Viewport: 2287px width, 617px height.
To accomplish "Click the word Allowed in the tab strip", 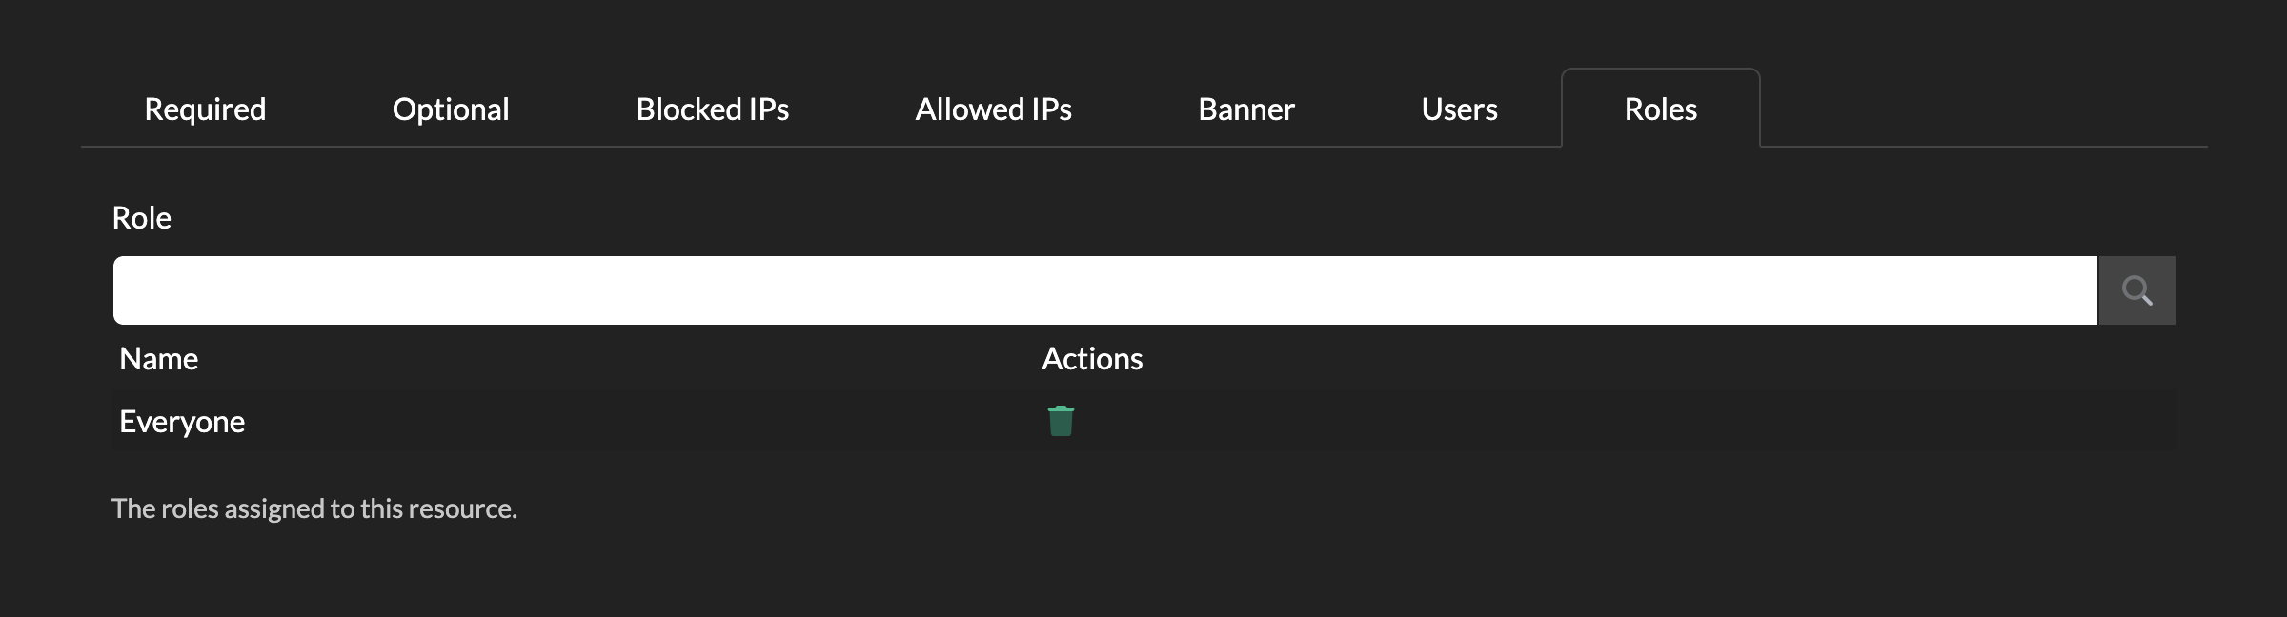I will (x=957, y=109).
